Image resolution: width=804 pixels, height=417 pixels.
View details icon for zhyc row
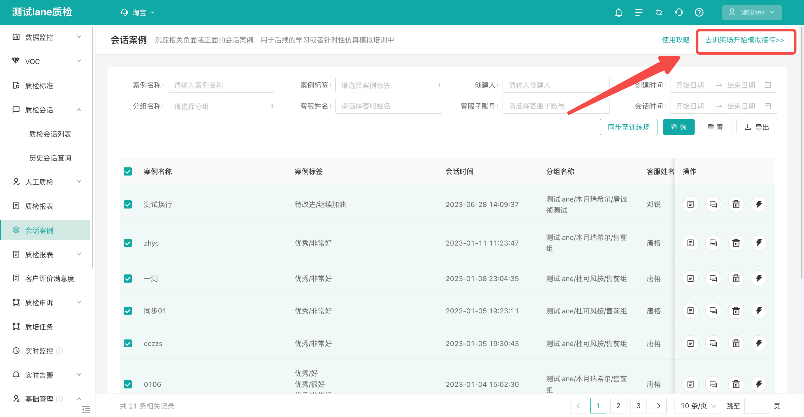691,243
